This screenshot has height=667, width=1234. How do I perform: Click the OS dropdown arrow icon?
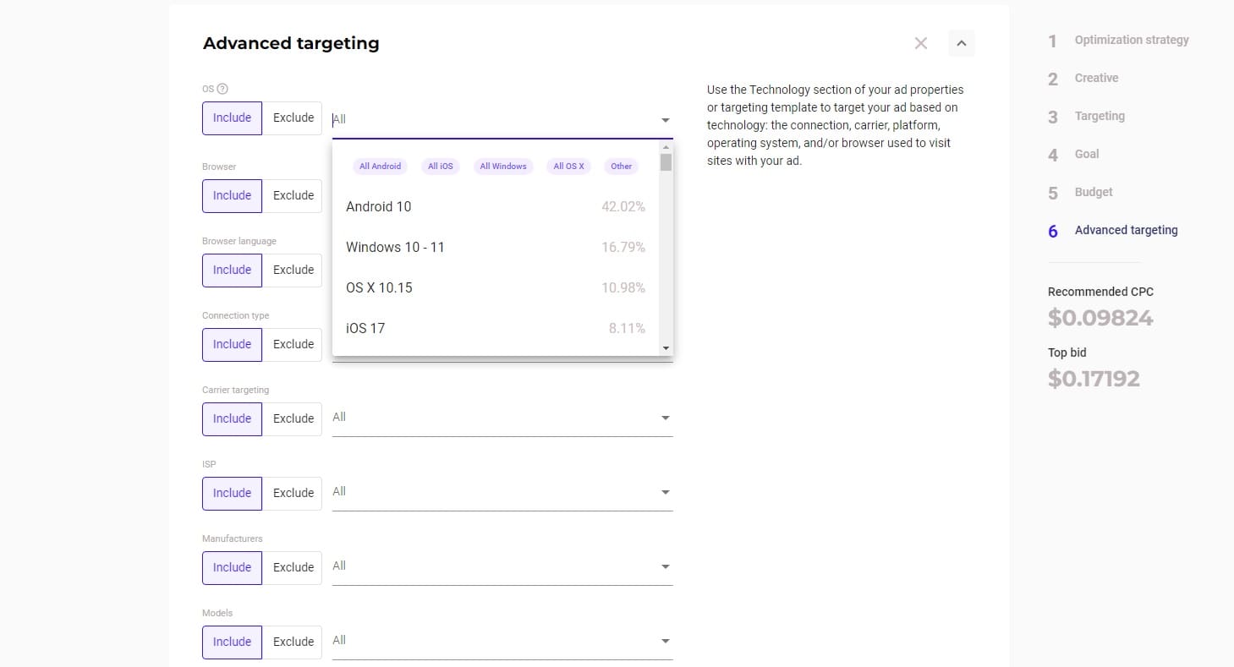[666, 120]
